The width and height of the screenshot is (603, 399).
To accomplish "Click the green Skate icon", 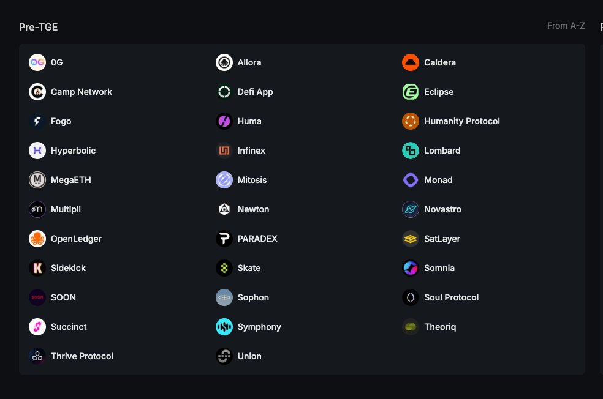I will pyautogui.click(x=224, y=268).
